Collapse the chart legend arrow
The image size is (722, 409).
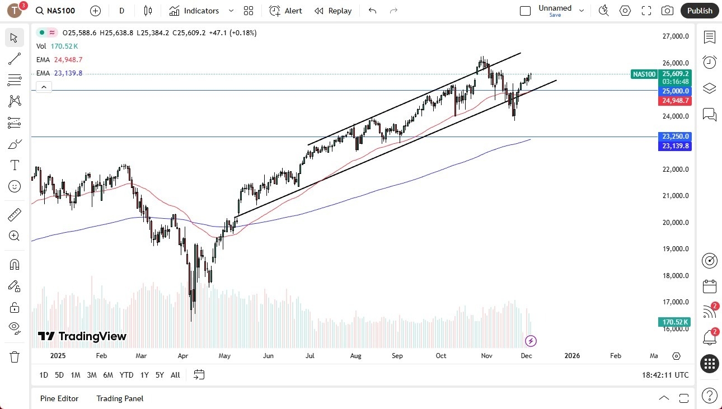pos(44,87)
